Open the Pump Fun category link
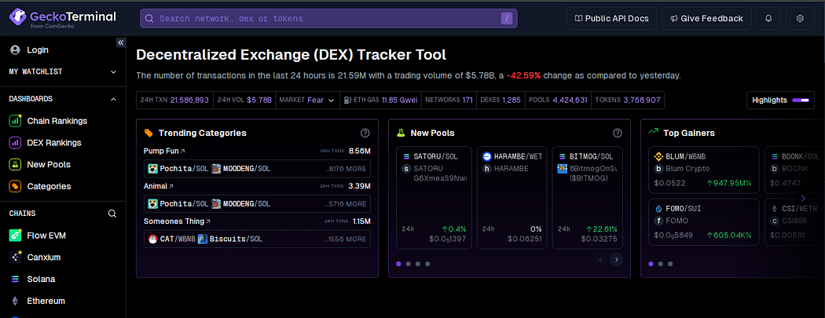The height and width of the screenshot is (318, 825). [164, 151]
